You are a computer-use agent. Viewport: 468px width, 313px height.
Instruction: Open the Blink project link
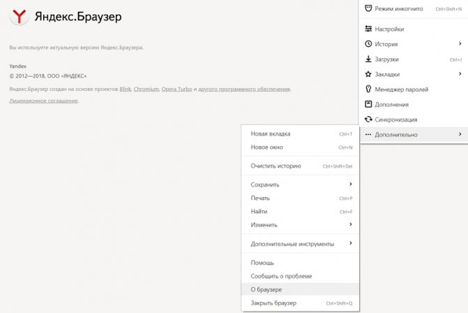click(x=125, y=89)
